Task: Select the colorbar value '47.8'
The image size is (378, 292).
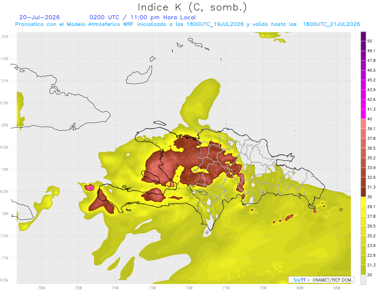Action: coord(371,60)
